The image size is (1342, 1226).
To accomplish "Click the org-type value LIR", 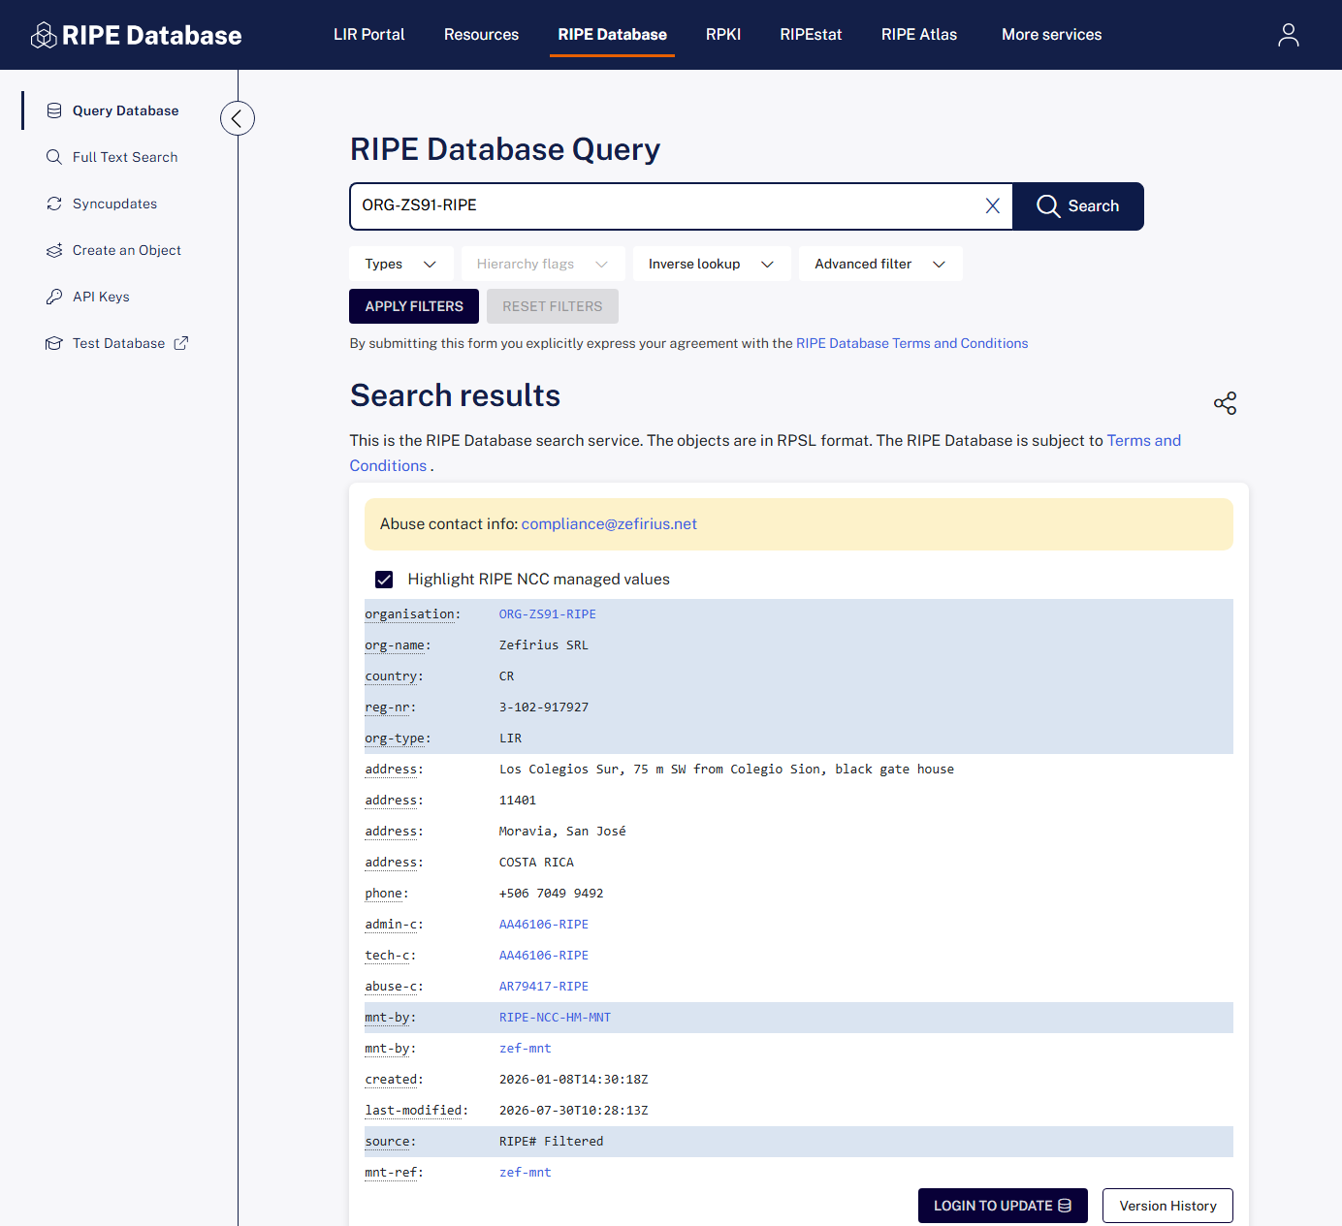I will coord(510,739).
